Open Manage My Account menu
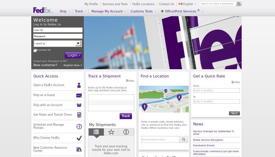 pyautogui.click(x=107, y=11)
